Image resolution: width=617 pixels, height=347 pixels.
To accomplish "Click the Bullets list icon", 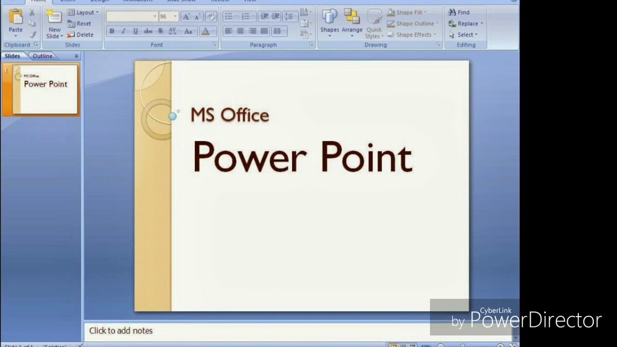I will click(x=229, y=16).
